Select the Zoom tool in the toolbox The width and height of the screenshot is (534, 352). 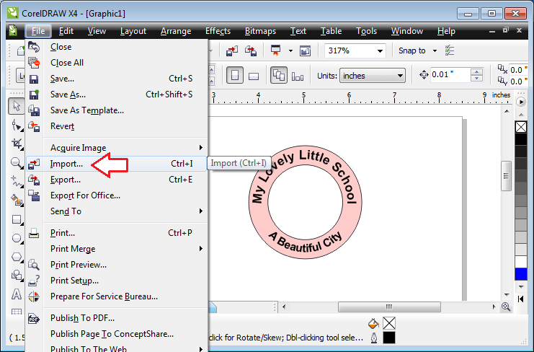[16, 162]
